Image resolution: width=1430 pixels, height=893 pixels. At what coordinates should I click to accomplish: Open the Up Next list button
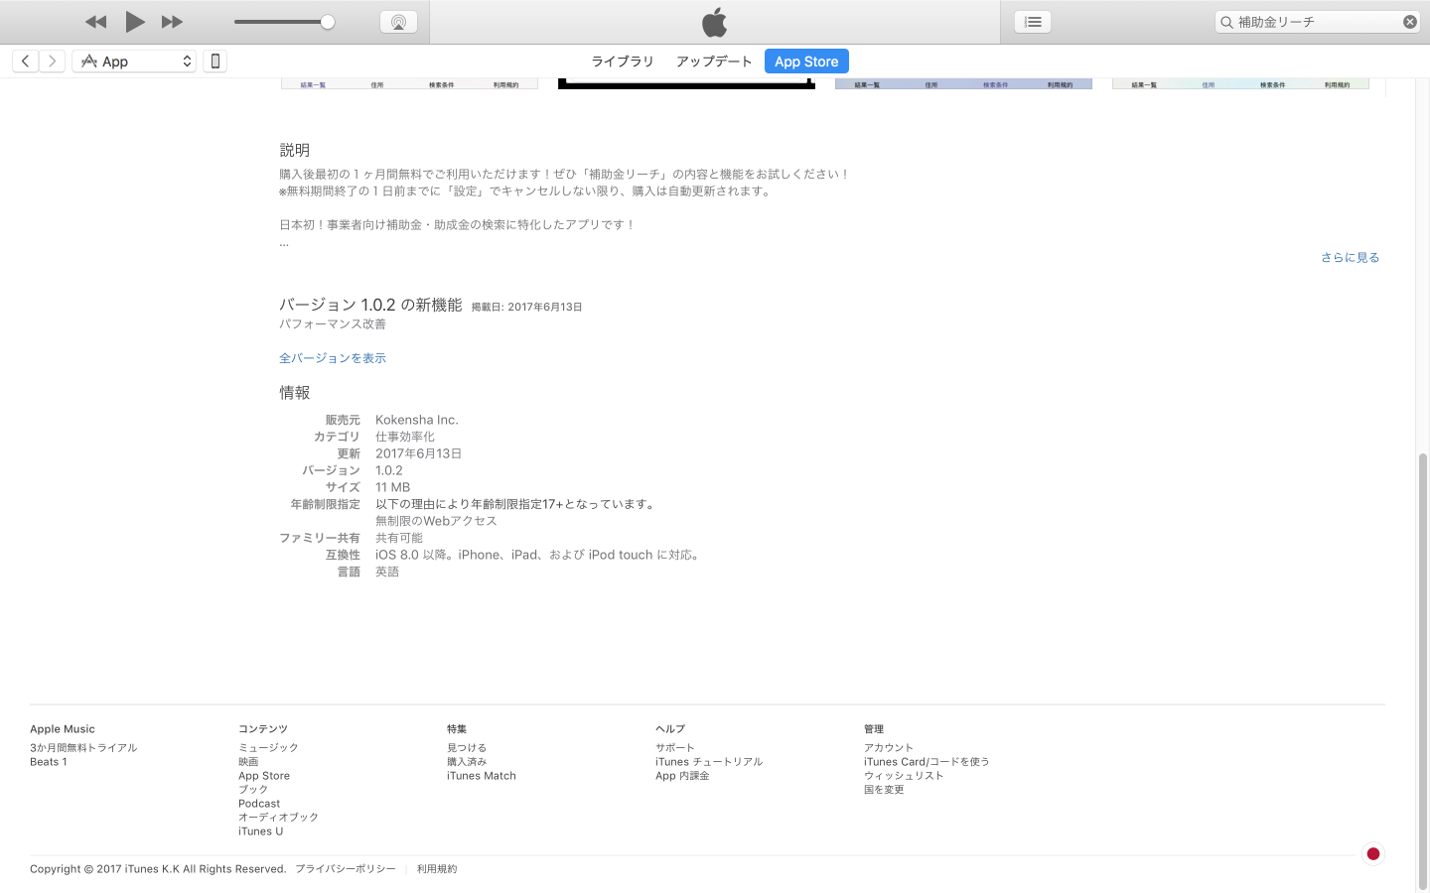coord(1033,22)
